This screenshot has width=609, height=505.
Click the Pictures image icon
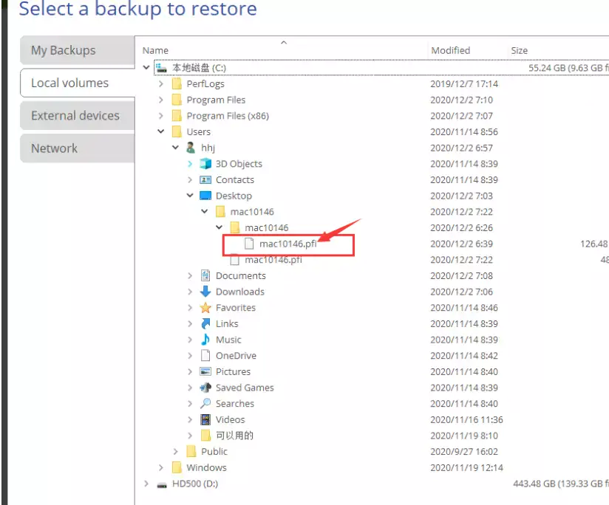click(x=205, y=371)
